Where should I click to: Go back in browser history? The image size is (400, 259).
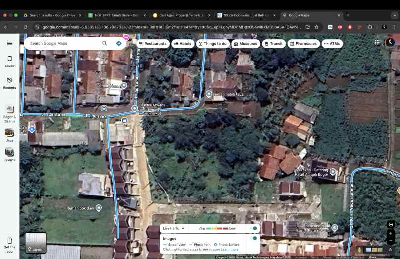click(x=6, y=27)
